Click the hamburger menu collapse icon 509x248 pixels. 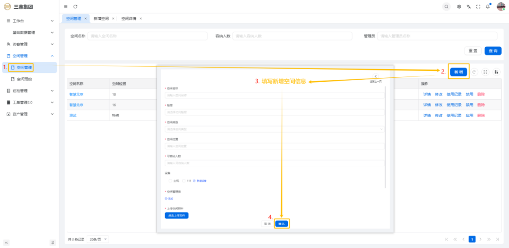66,6
